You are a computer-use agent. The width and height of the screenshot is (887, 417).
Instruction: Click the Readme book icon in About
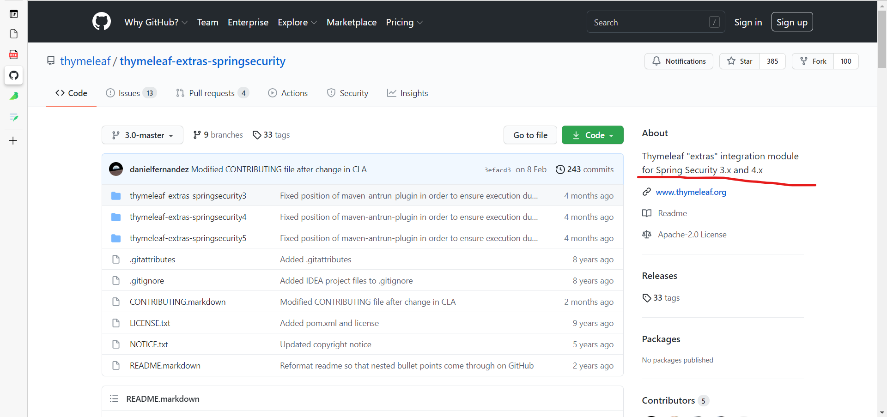click(647, 213)
